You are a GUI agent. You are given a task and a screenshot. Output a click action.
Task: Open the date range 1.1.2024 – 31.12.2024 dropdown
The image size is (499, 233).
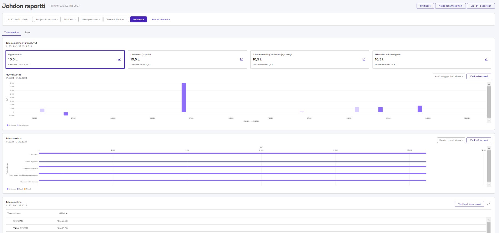pos(19,19)
